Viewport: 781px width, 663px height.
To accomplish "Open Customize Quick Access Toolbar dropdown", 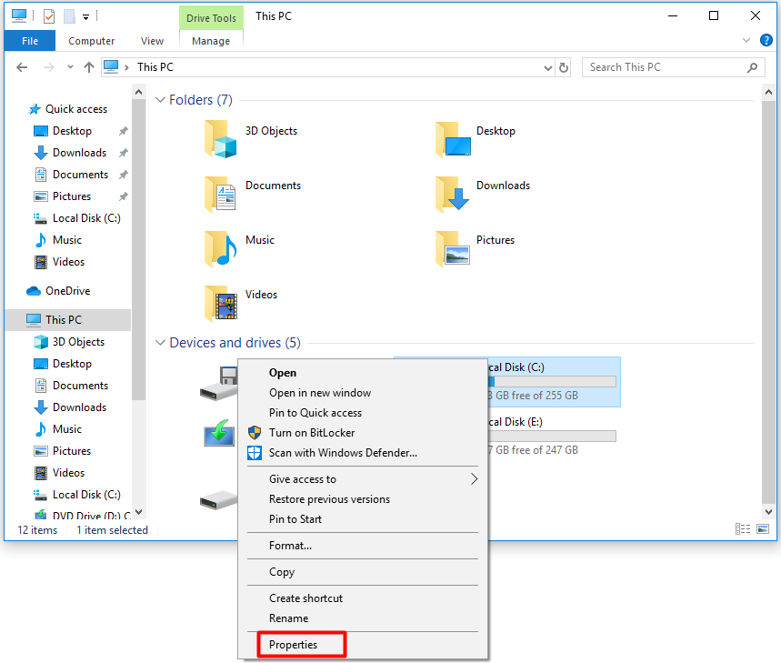I will tap(85, 17).
